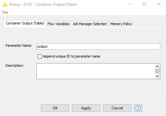Click the 'Description:' label

[14, 65]
